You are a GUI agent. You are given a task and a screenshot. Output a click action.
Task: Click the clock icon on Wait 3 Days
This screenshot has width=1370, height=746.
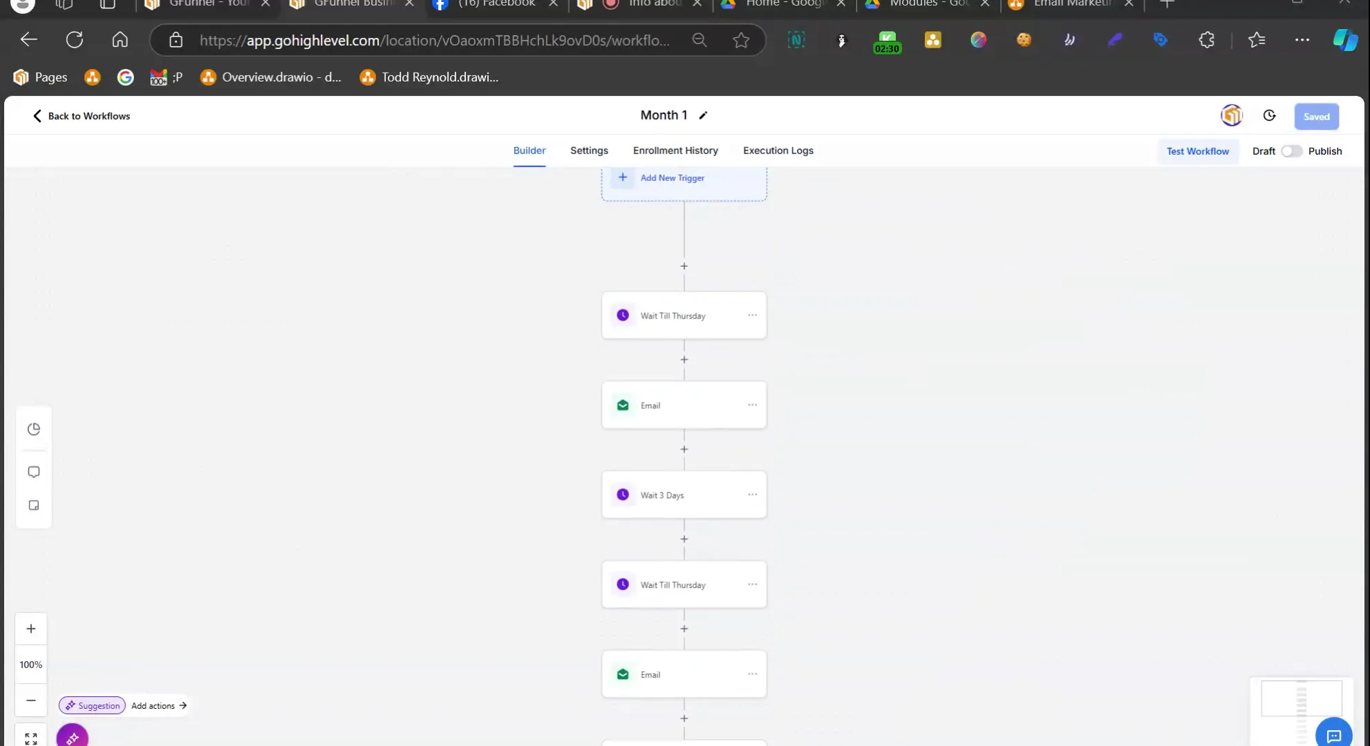click(623, 495)
